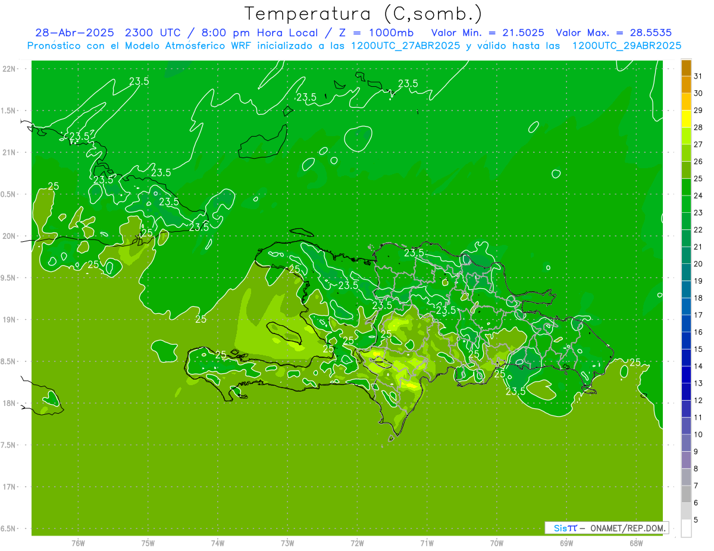
Task: Click the "72W" longitude axis label
Action: click(x=357, y=543)
